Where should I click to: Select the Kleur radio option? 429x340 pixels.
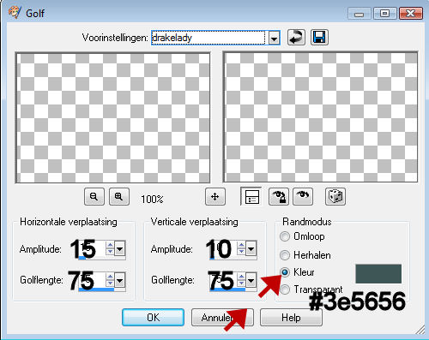click(x=285, y=272)
